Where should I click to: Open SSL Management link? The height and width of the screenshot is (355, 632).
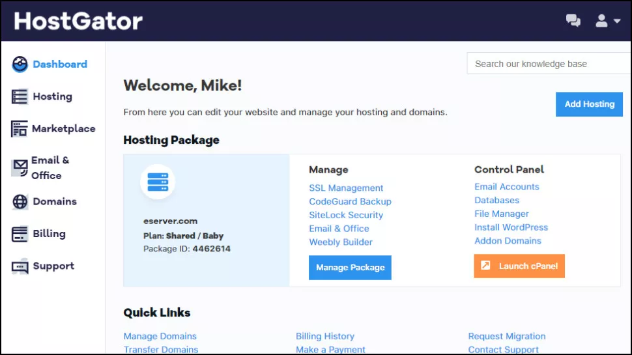(346, 188)
